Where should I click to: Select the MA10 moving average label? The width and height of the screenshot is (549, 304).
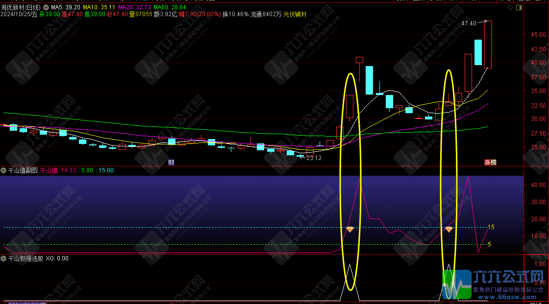click(99, 7)
